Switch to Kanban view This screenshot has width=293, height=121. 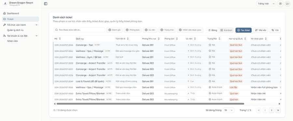(x=226, y=30)
